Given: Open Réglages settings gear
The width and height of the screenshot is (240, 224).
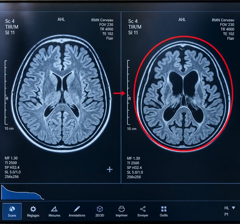Looking at the screenshot, I should 33,212.
